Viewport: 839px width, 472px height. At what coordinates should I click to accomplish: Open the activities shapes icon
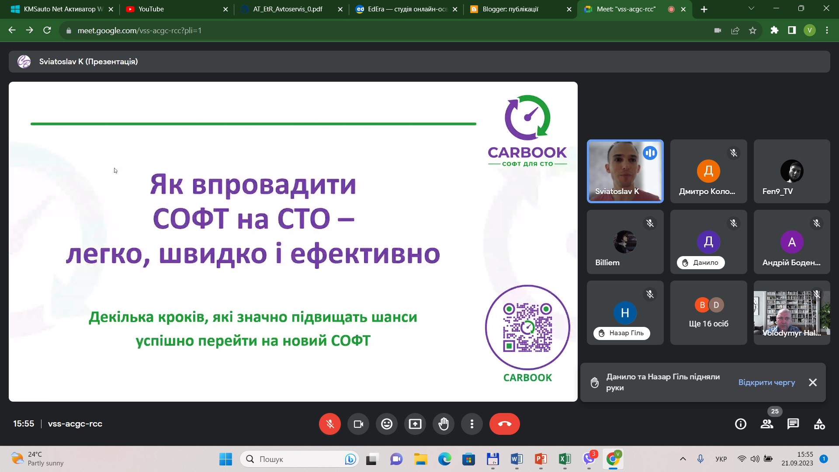tap(819, 424)
